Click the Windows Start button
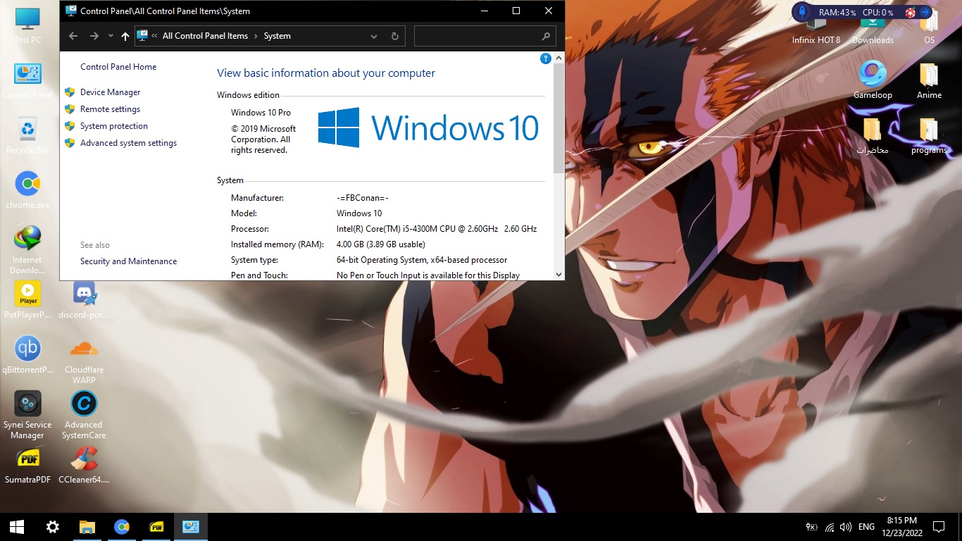Image resolution: width=962 pixels, height=541 pixels. click(x=17, y=527)
